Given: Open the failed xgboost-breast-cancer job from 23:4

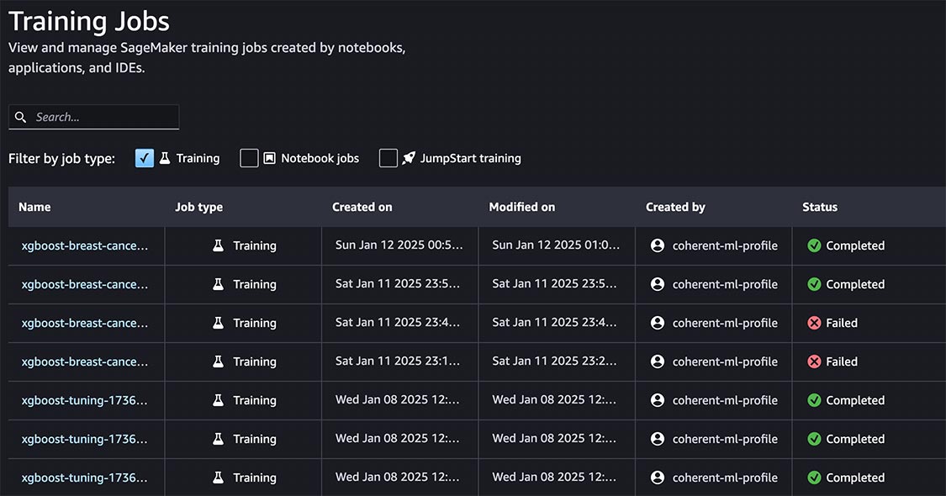Looking at the screenshot, I should click(84, 323).
